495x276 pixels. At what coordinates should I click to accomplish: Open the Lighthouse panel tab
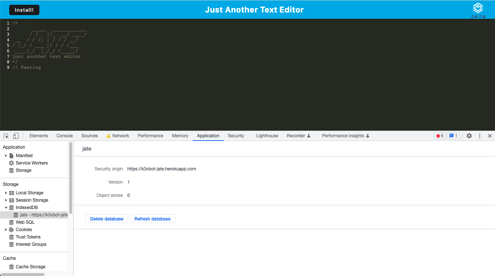267,136
